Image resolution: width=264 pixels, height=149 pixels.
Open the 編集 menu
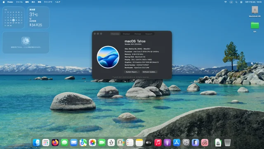click(27, 2)
